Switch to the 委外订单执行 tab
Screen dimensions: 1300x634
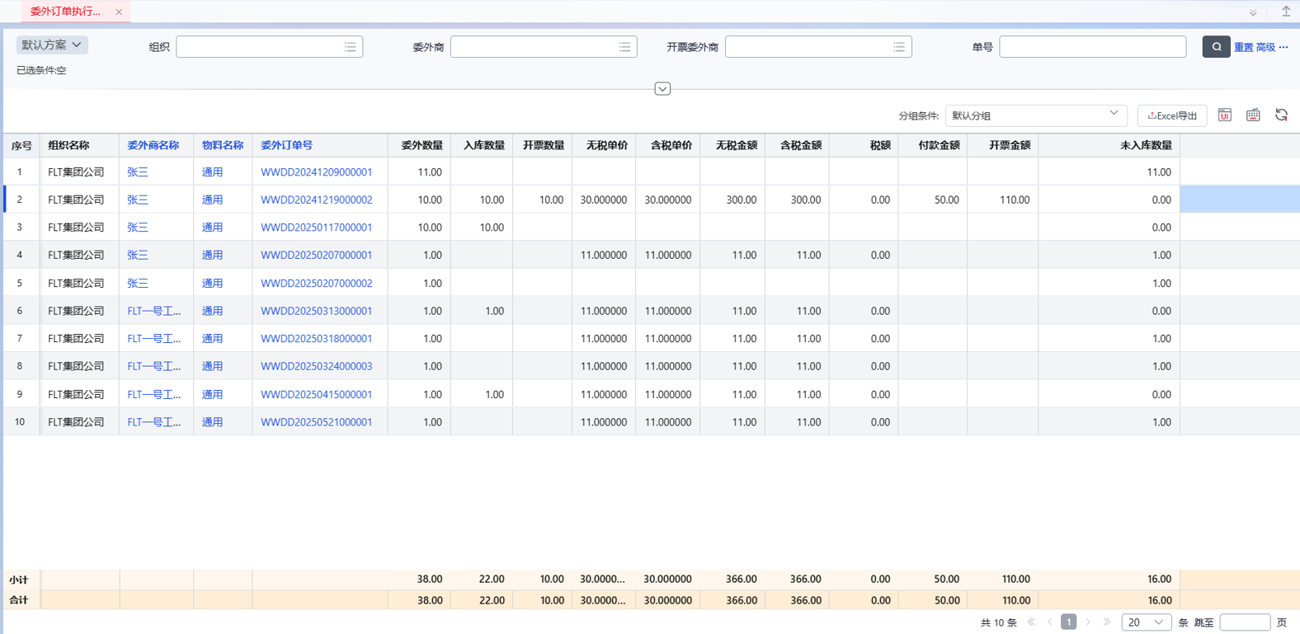point(65,12)
